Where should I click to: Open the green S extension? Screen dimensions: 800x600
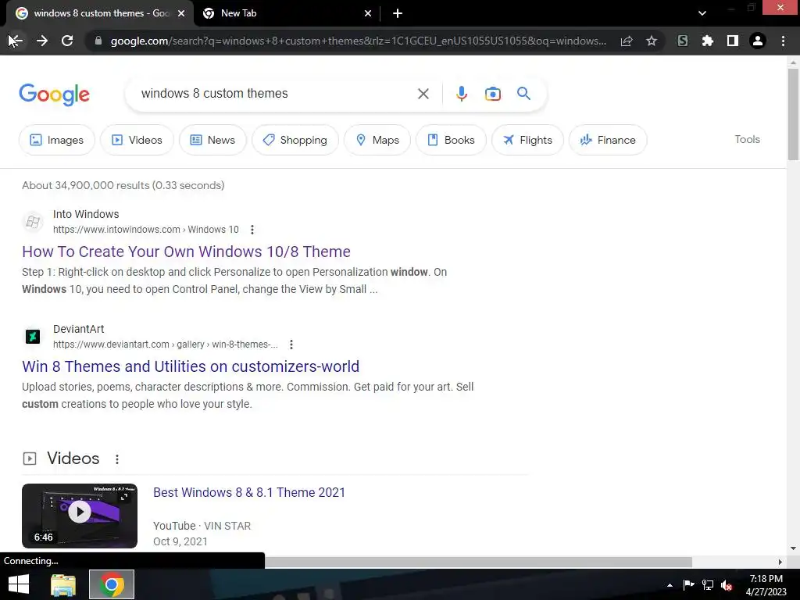(x=683, y=41)
